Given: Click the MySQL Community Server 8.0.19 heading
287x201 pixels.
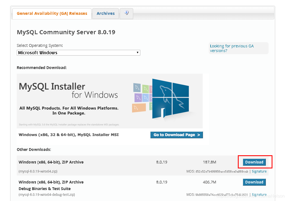Looking at the screenshot, I should click(x=66, y=32).
